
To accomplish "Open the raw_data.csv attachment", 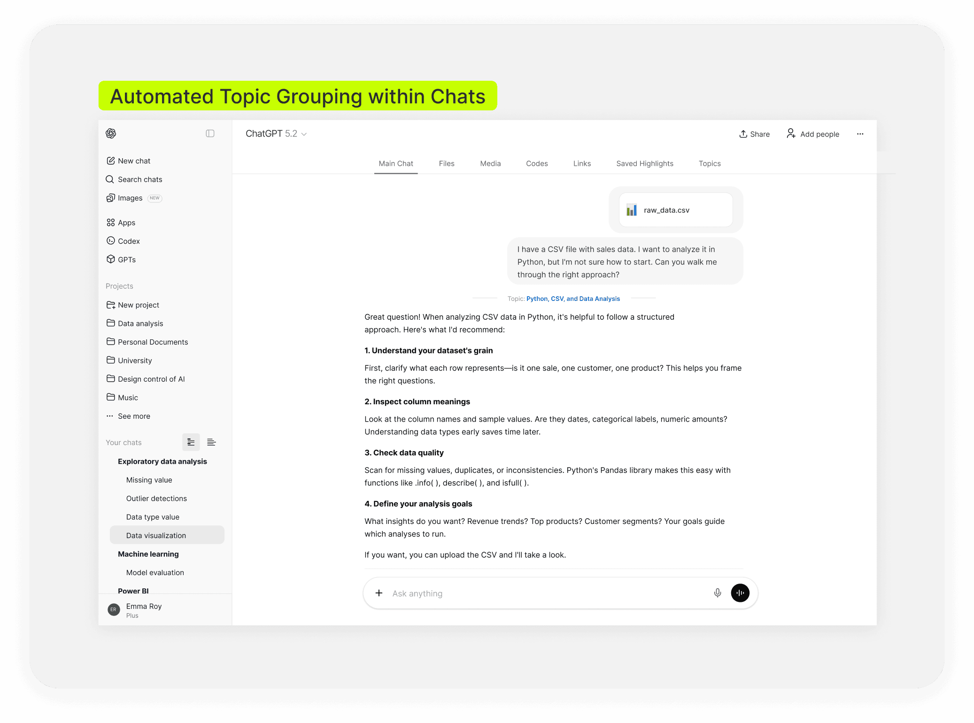I will pos(675,210).
